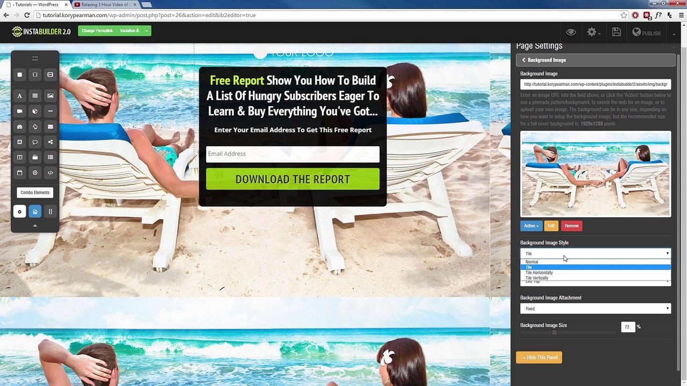
Task: Insert the HTML code element
Action: pyautogui.click(x=50, y=173)
